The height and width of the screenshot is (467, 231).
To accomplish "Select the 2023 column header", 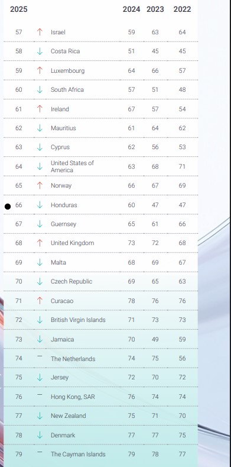I will (155, 9).
